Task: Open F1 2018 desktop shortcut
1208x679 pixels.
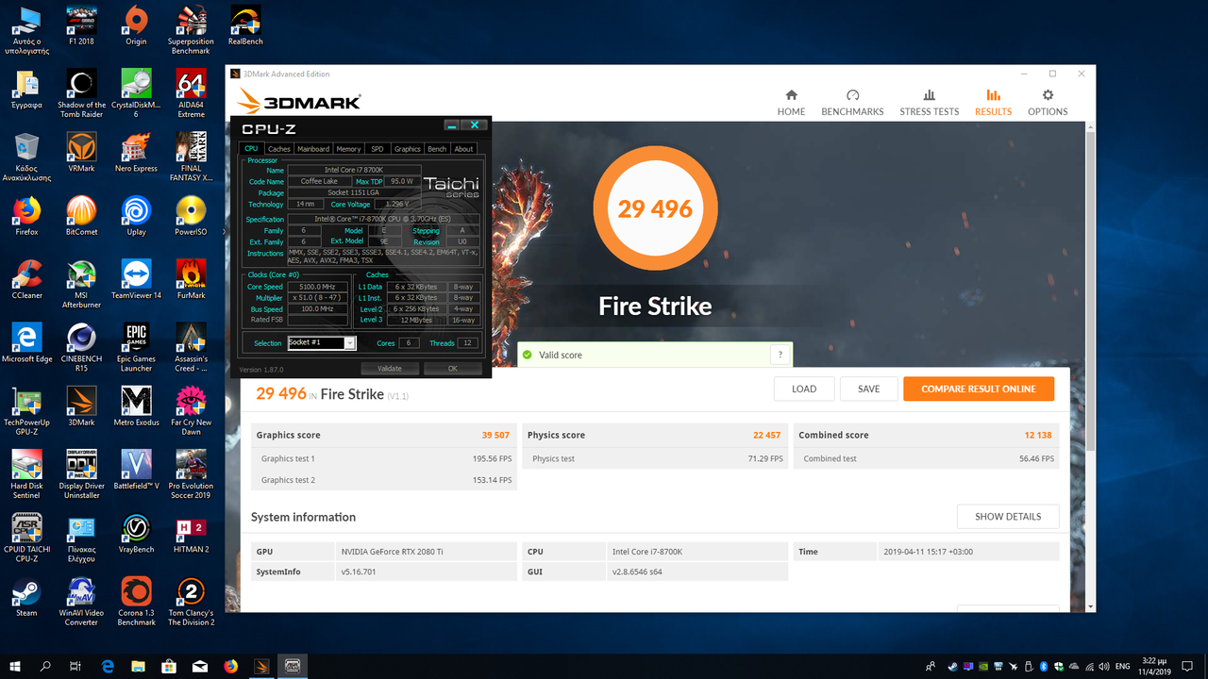Action: (x=81, y=25)
